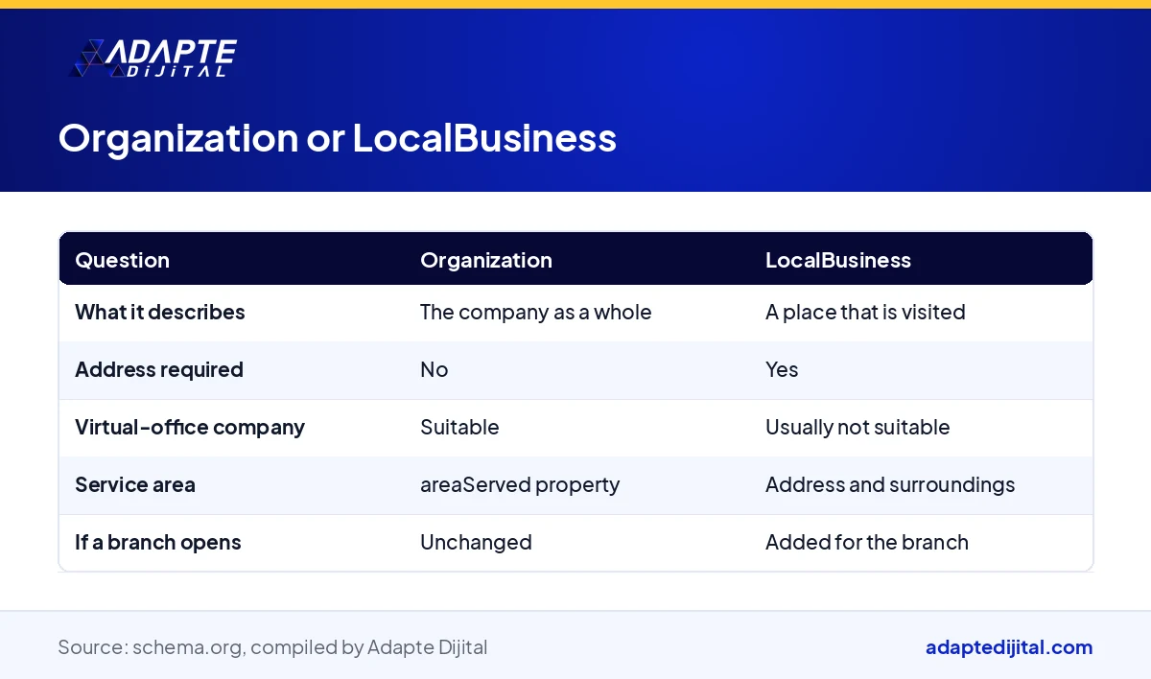
Task: Click the 'Virtual-office company' row label
Action: 190,427
